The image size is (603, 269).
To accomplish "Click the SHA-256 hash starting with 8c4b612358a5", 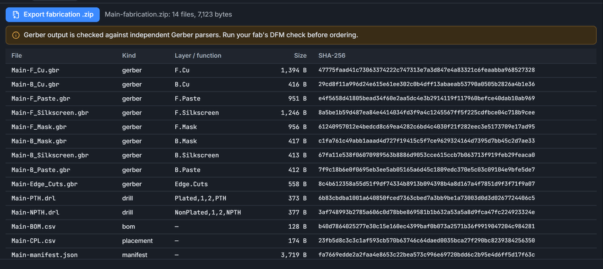I will [x=426, y=184].
